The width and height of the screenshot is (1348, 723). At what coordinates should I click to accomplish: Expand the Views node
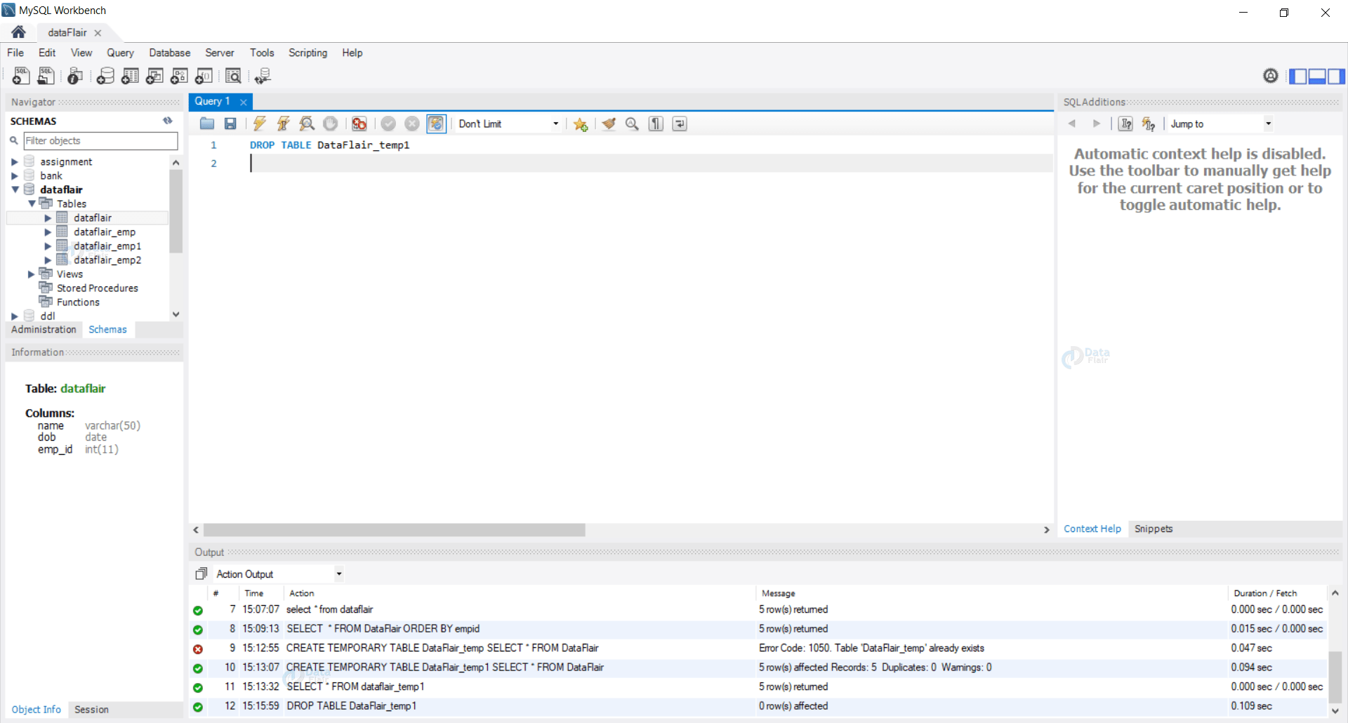pos(32,274)
